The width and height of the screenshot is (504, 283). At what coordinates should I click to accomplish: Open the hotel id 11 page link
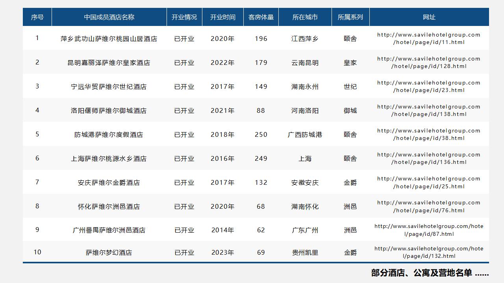click(x=429, y=39)
